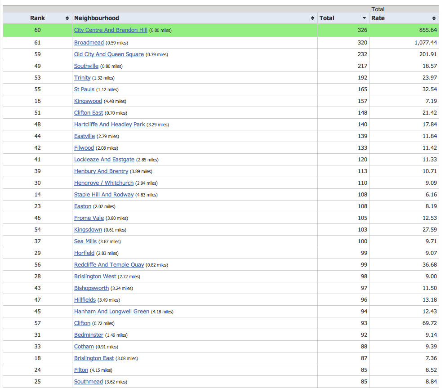Click the Rank column sort arrows
The image size is (445, 388).
point(67,18)
